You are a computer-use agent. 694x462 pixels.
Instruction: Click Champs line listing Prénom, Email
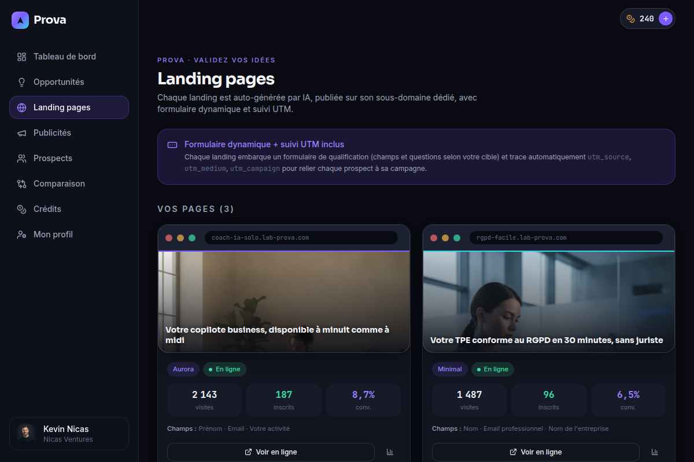pyautogui.click(x=228, y=429)
